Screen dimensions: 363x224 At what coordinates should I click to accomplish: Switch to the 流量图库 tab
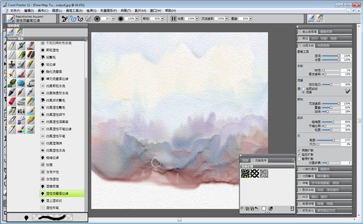tap(260, 160)
